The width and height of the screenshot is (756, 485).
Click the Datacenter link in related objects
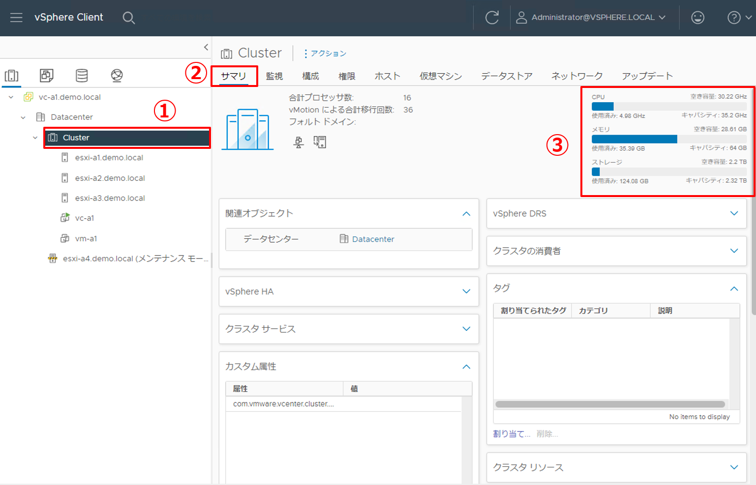click(x=373, y=239)
